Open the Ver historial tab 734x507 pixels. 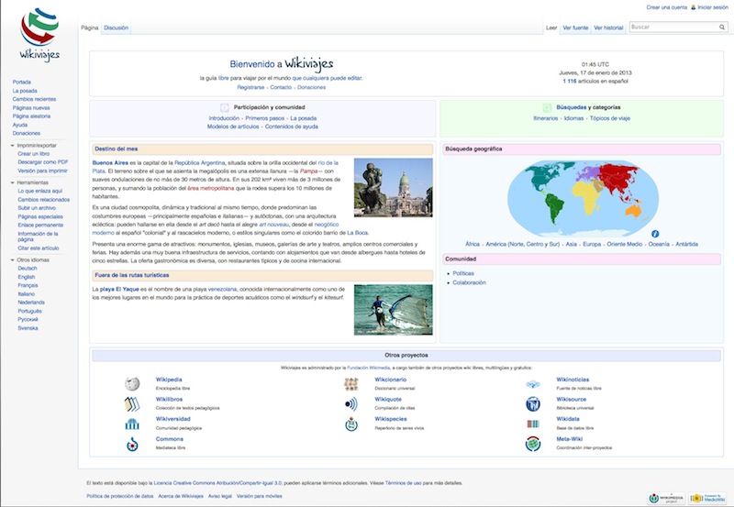tap(608, 28)
